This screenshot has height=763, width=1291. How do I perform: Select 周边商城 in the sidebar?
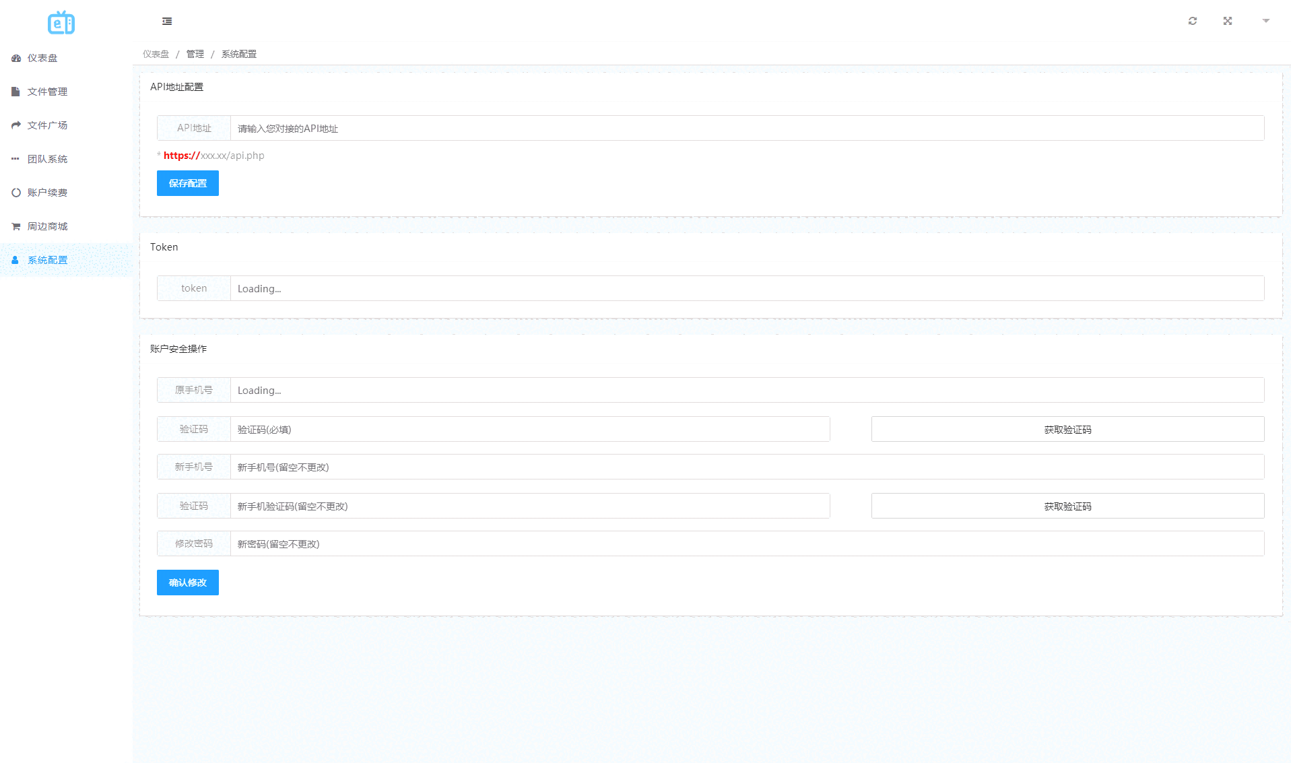tap(67, 226)
